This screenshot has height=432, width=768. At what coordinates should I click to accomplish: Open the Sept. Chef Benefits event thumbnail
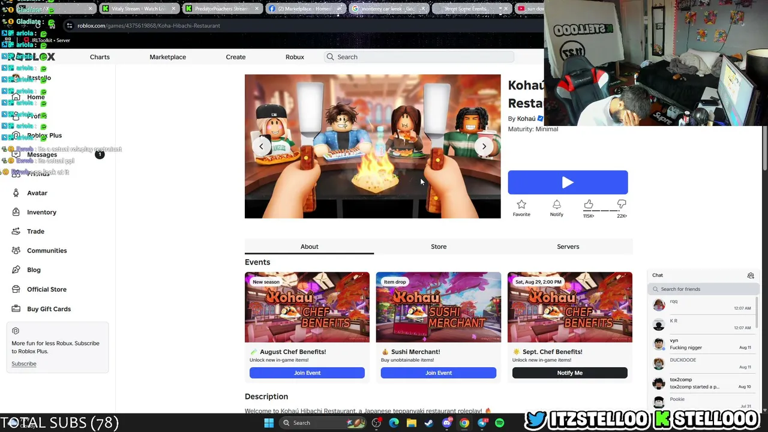click(570, 307)
